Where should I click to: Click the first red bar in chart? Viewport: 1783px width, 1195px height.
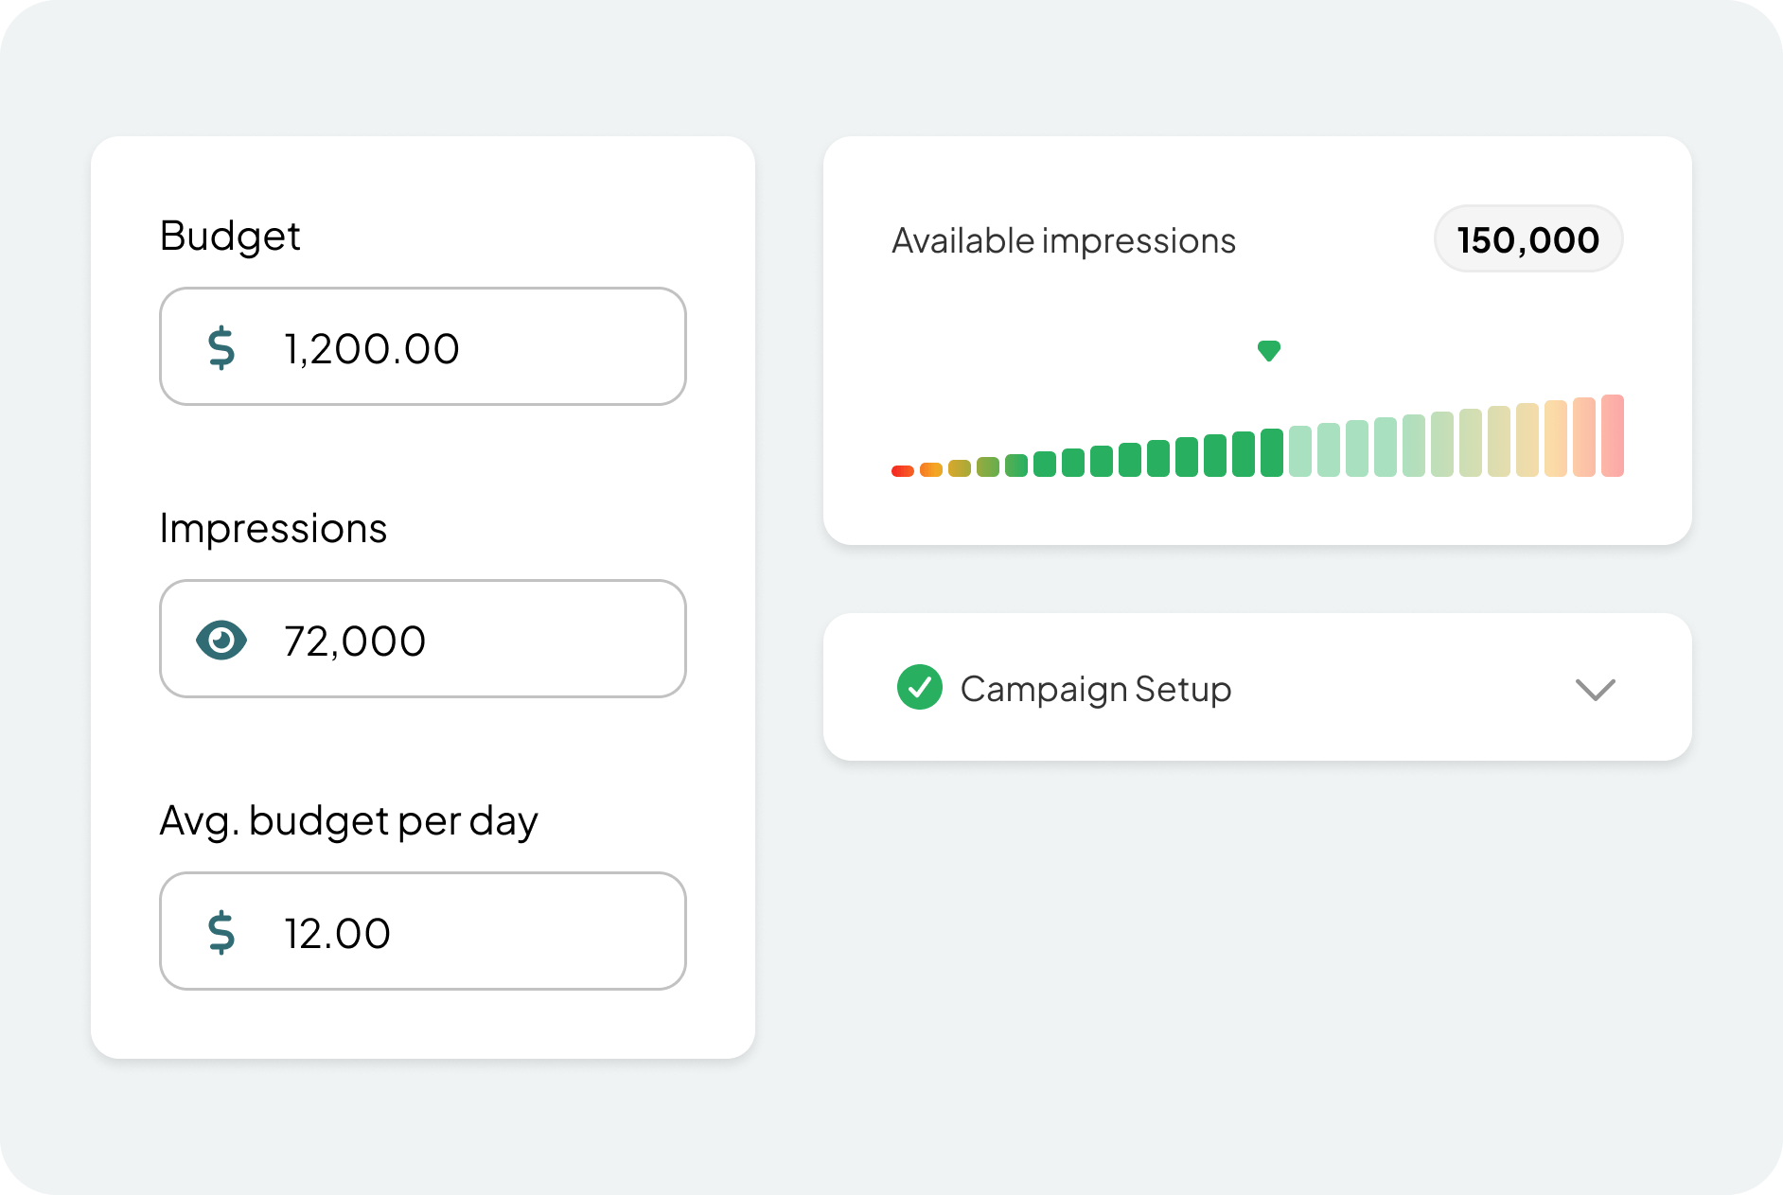tap(903, 470)
